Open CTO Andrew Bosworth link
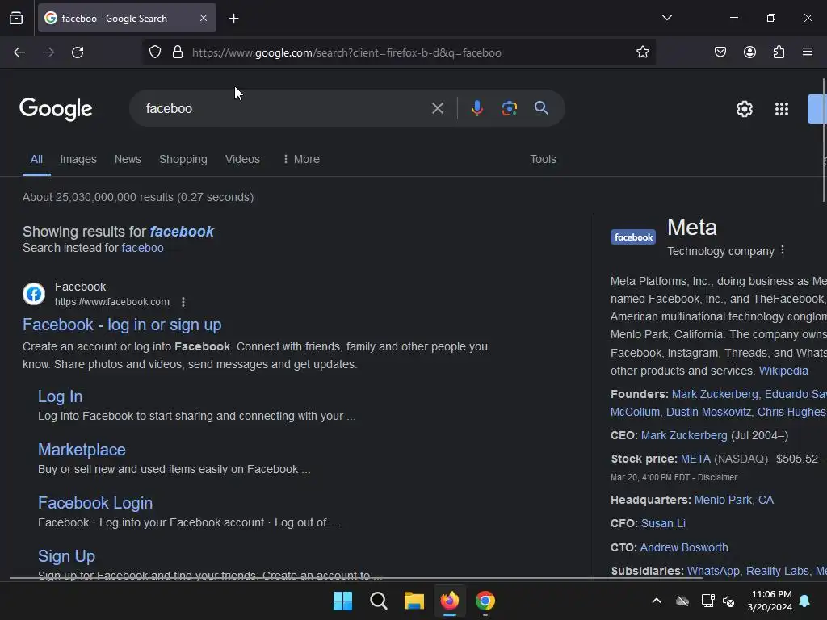 (x=684, y=547)
